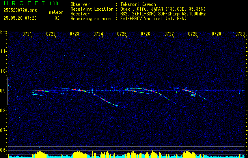Click the meteor count value 32

click(57, 18)
